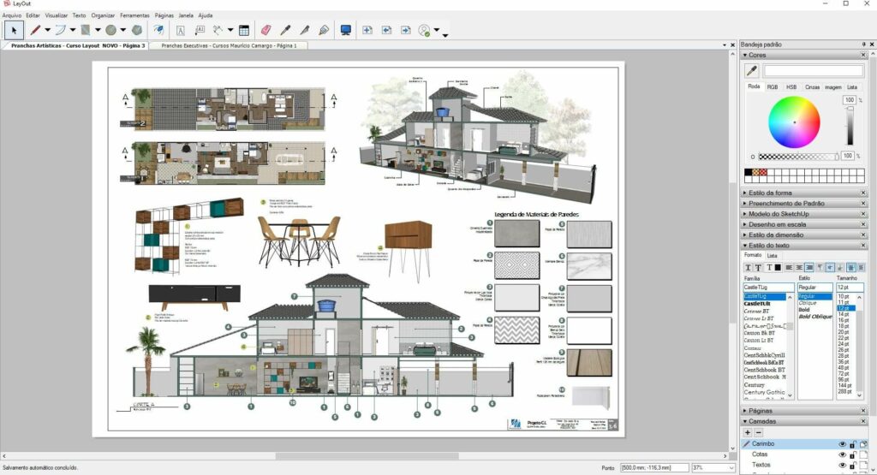Switch to Lista tab in text style
Image resolution: width=877 pixels, height=475 pixels.
point(772,255)
